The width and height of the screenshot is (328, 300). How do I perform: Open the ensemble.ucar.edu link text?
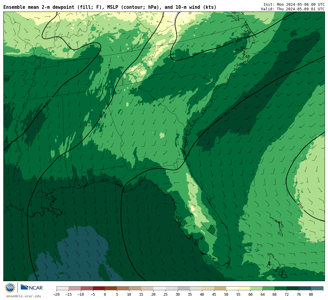(x=24, y=296)
